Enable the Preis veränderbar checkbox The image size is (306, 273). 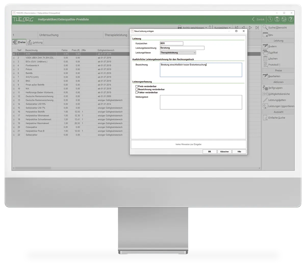(137, 87)
